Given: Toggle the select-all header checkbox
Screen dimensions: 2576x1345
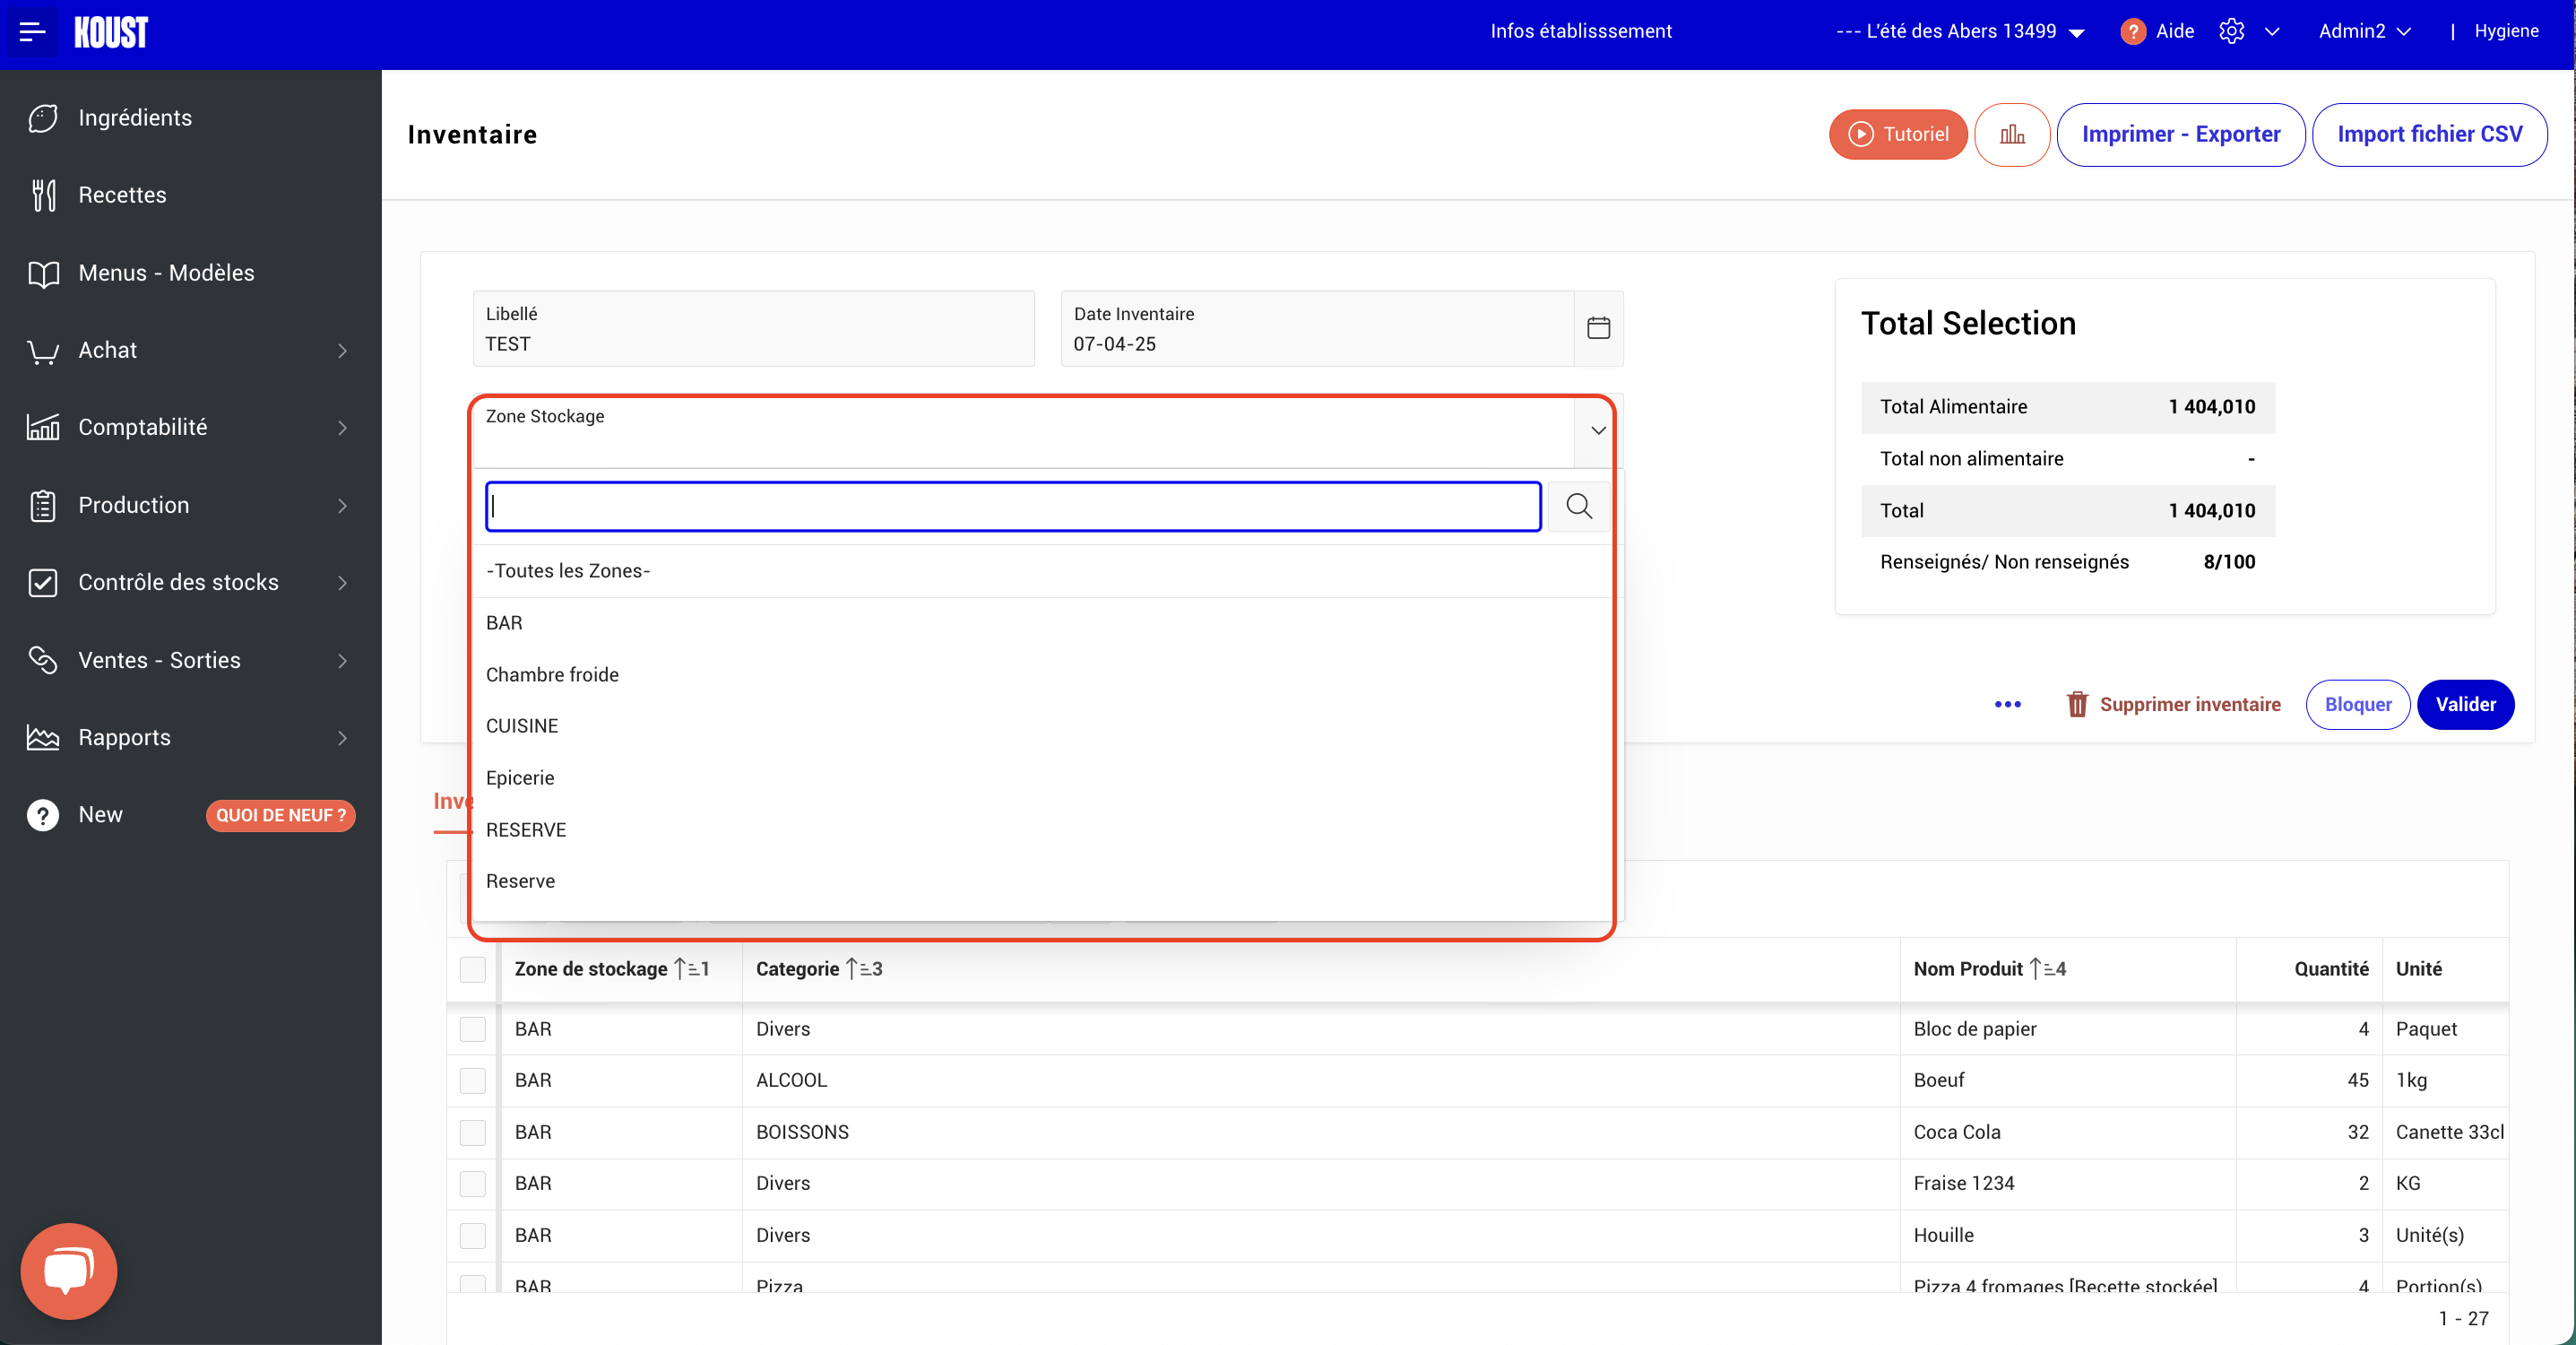Looking at the screenshot, I should coord(472,969).
